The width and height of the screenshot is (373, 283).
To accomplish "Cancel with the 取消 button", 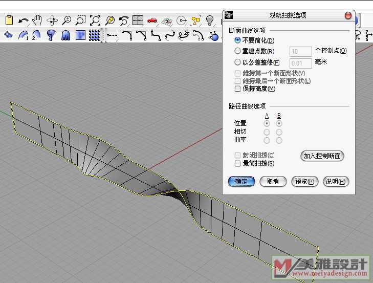I will (273, 181).
